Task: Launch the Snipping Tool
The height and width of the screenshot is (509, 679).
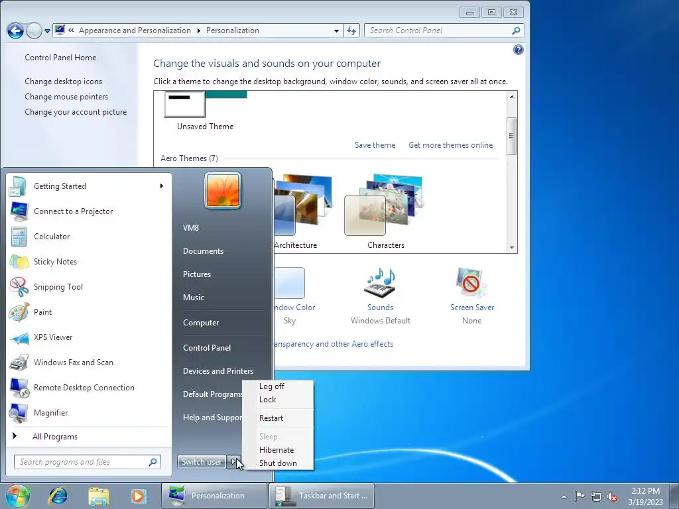Action: pyautogui.click(x=88, y=286)
